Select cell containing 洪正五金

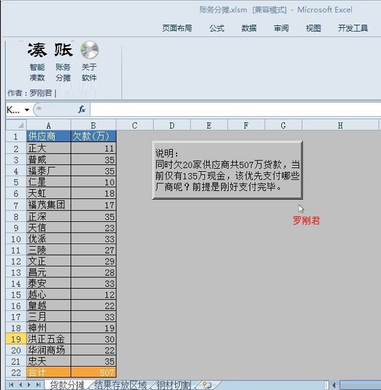pyautogui.click(x=48, y=339)
